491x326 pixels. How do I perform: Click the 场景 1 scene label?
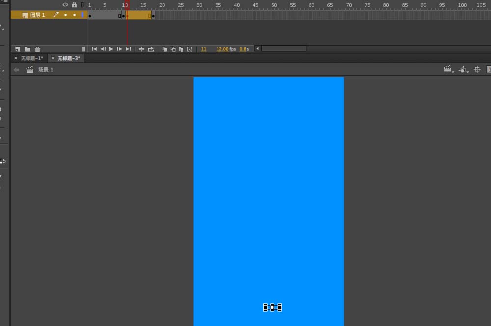[x=45, y=70]
